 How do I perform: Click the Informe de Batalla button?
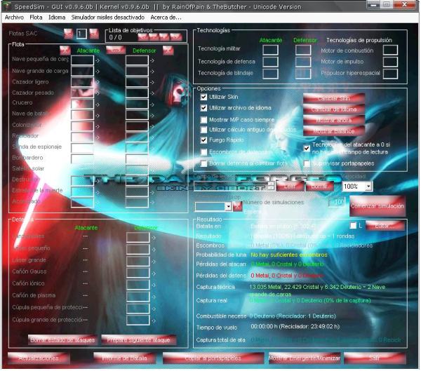coord(124,358)
